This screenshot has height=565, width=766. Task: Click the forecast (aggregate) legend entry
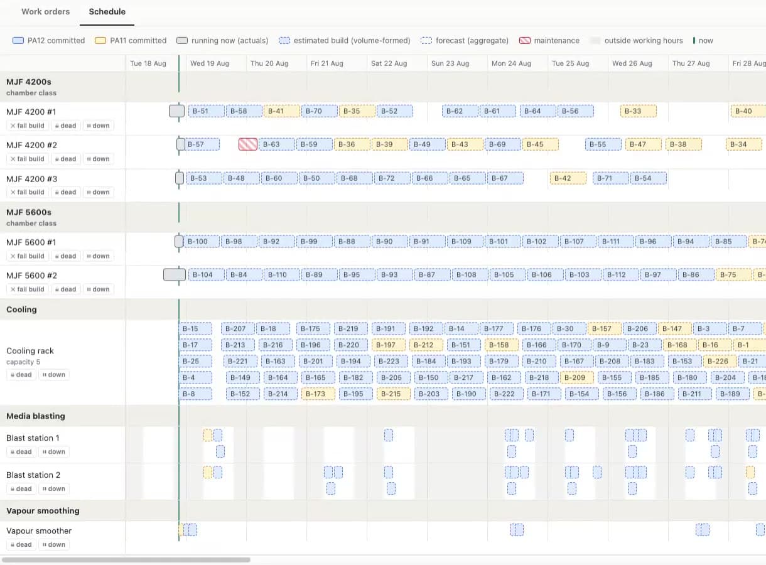pos(465,41)
